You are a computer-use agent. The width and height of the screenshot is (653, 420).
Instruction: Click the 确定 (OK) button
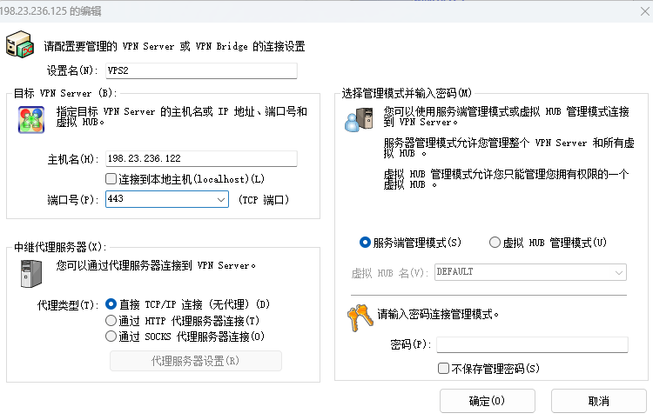coord(487,401)
